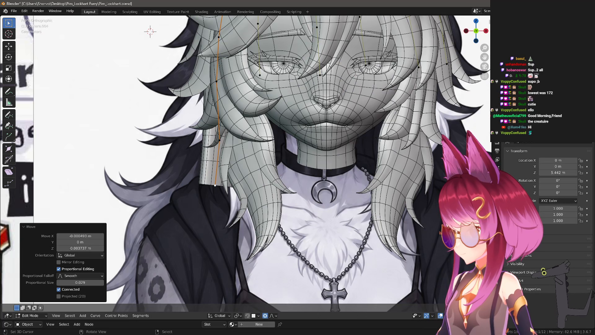595x335 pixels.
Task: Switch to the Sculpting workspace tab
Action: tap(130, 12)
